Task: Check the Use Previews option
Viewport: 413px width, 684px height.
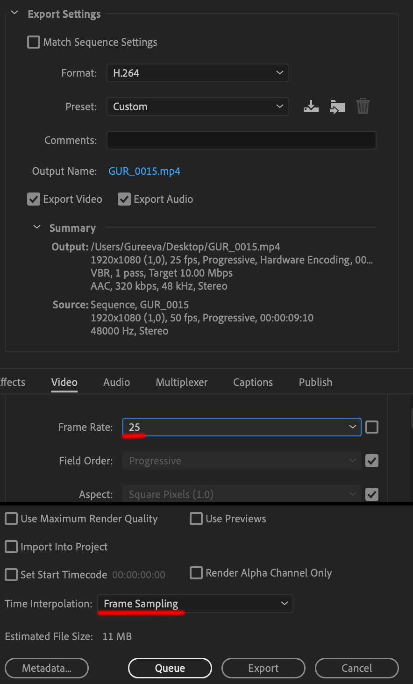Action: (196, 519)
